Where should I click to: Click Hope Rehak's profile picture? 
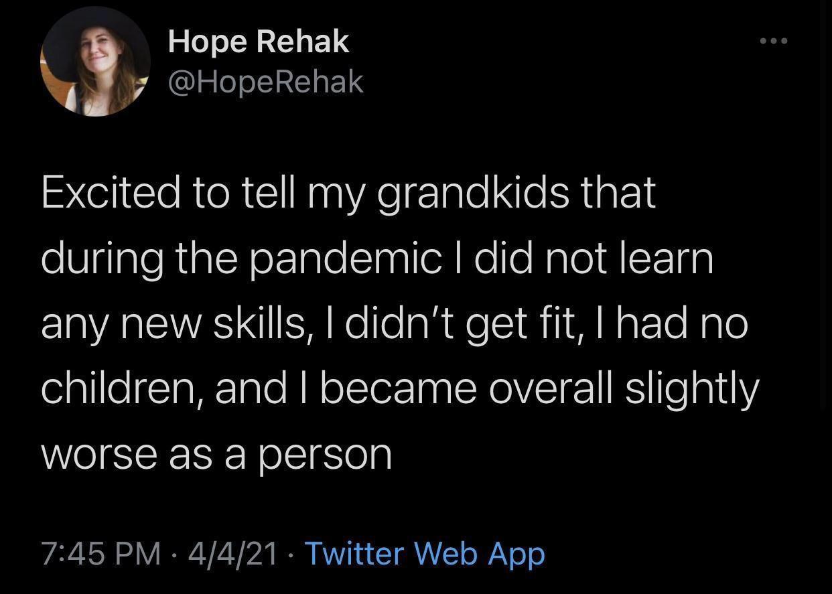click(x=96, y=62)
